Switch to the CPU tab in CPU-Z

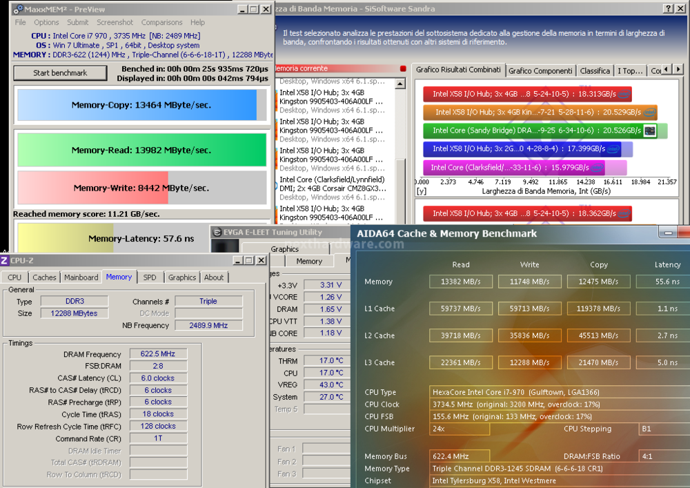click(x=14, y=277)
